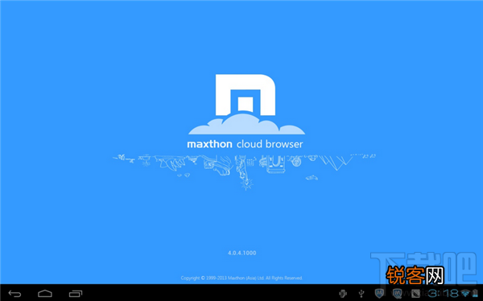Viewport: 483px width, 301px height.
Task: Tap the Android back navigation arrow
Action: click(x=14, y=294)
